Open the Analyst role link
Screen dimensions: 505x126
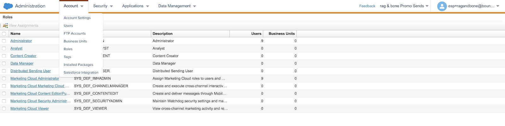click(x=16, y=49)
